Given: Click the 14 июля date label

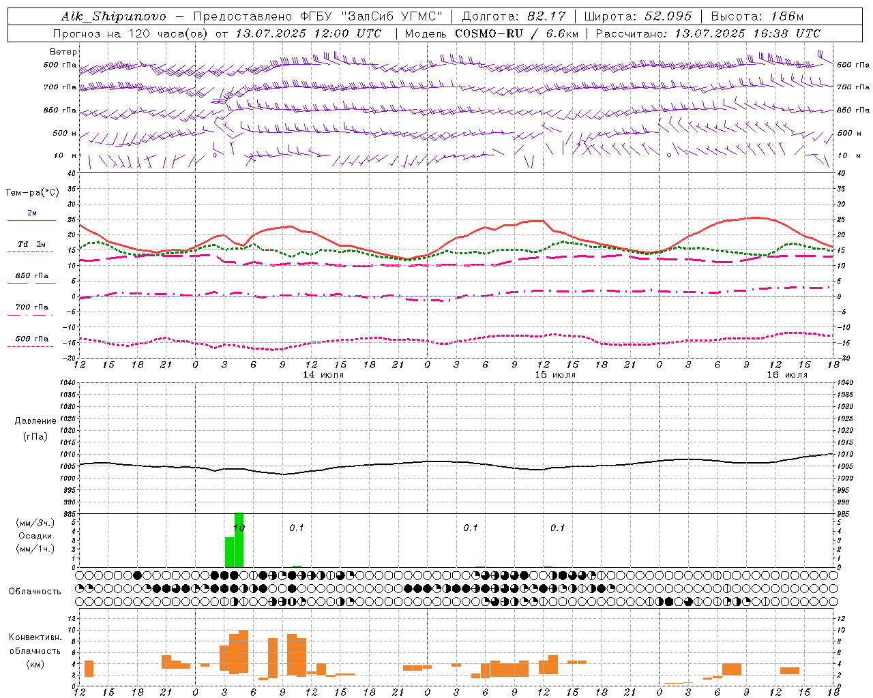Looking at the screenshot, I should 323,375.
